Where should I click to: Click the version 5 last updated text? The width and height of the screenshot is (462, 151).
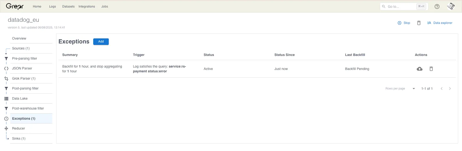tap(36, 28)
